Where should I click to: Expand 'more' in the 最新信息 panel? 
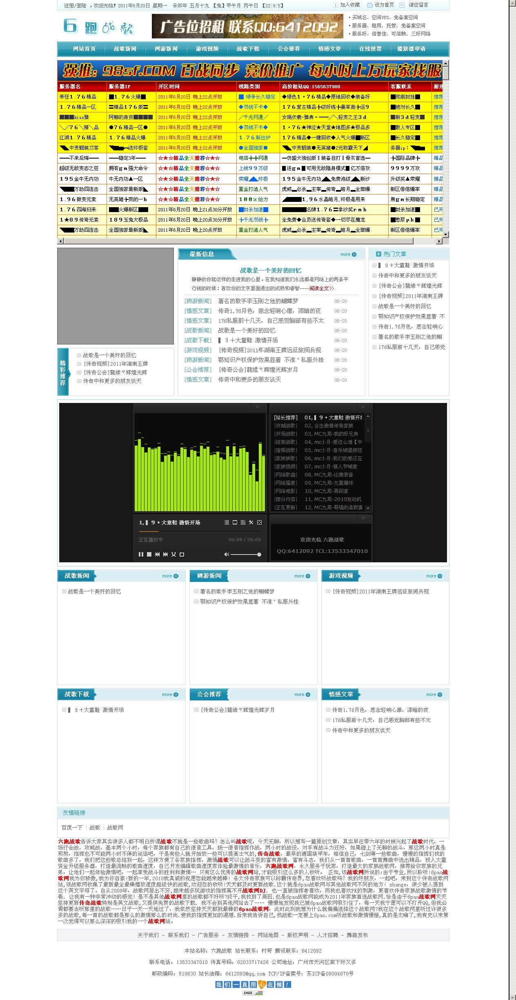(x=348, y=255)
